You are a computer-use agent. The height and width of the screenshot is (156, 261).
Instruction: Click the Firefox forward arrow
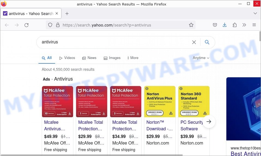tap(17, 25)
